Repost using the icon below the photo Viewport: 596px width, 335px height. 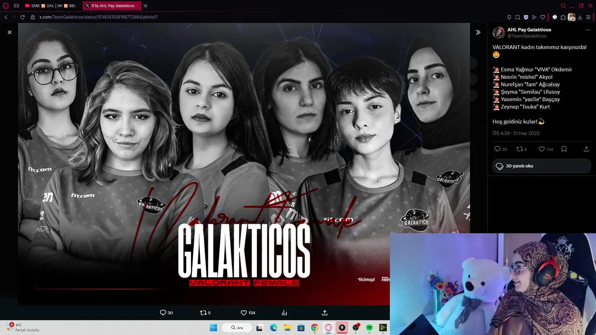(x=203, y=313)
